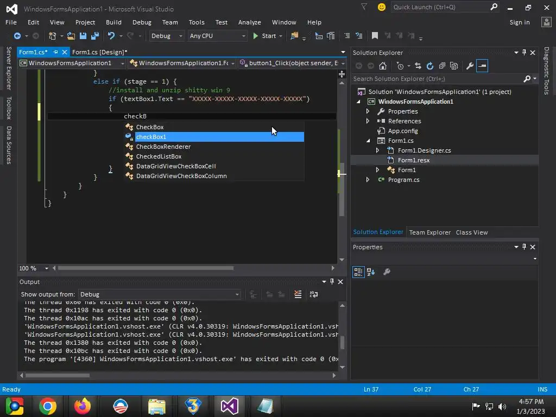Image resolution: width=556 pixels, height=417 pixels.
Task: Click the Sign in link
Action: tap(520, 22)
